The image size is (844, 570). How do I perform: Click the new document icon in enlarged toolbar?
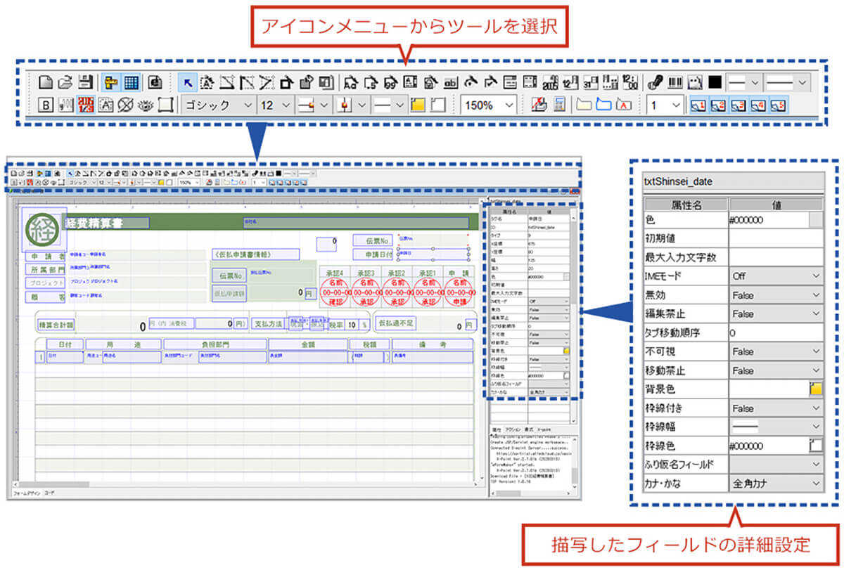tap(46, 82)
